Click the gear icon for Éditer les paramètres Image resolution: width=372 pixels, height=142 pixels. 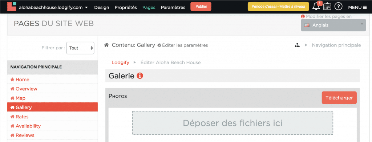pyautogui.click(x=159, y=45)
